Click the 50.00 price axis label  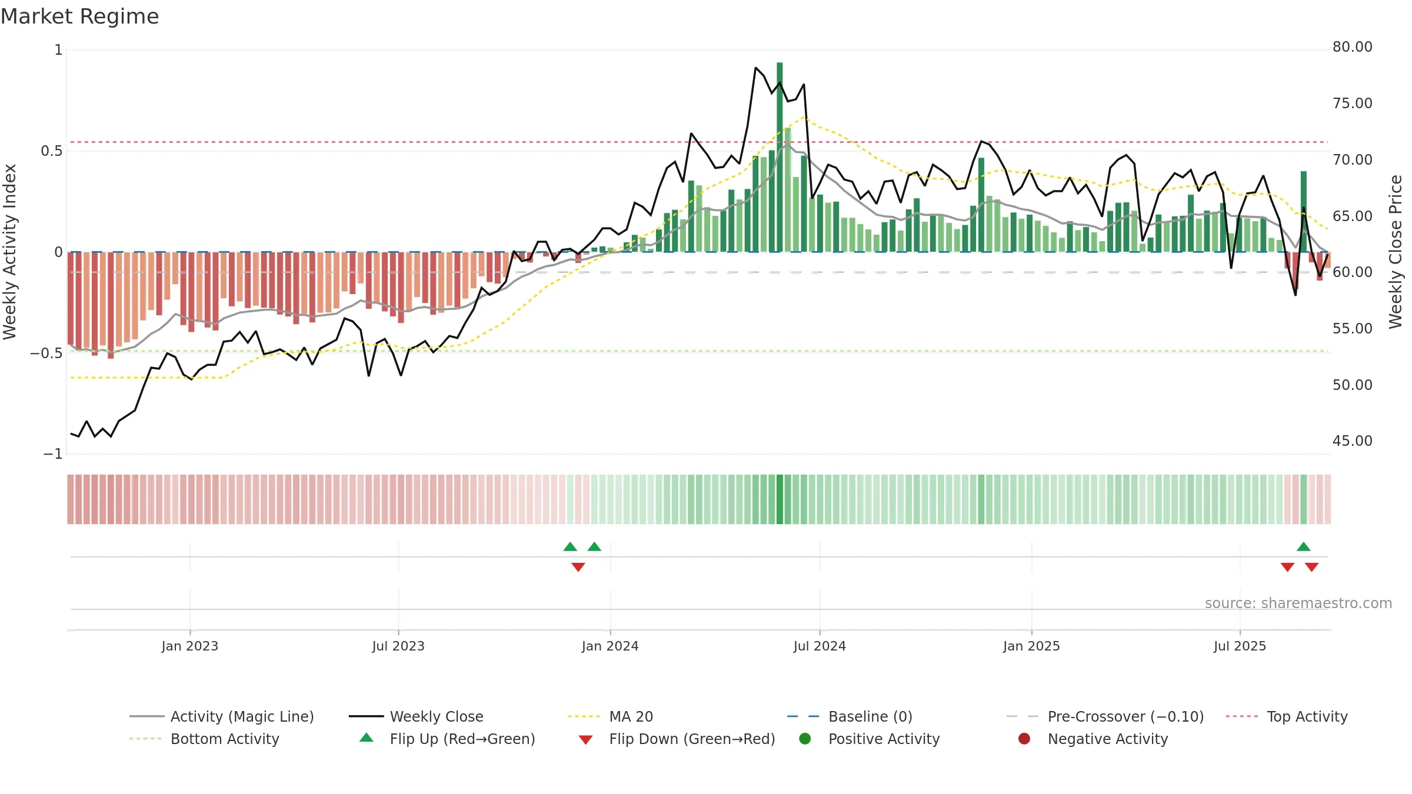[x=1352, y=385]
